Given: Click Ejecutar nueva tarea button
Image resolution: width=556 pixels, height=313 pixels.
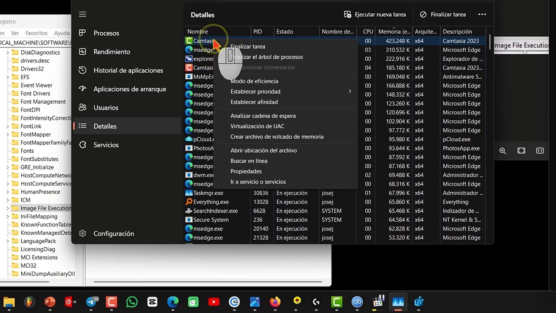Looking at the screenshot, I should click(x=375, y=14).
